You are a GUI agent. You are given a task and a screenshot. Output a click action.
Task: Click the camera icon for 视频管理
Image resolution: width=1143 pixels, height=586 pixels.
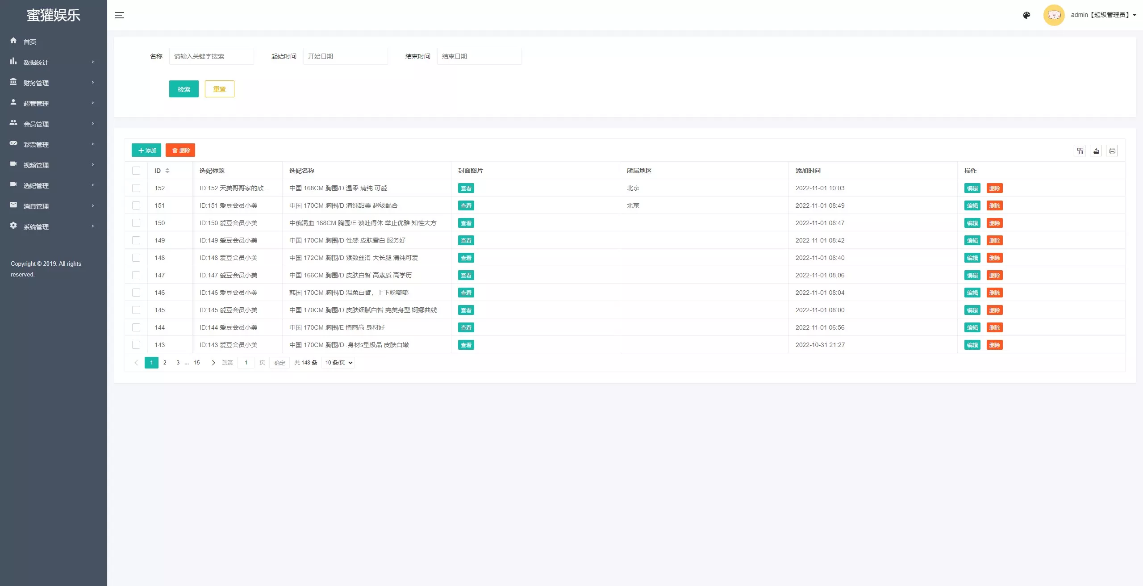pos(13,164)
